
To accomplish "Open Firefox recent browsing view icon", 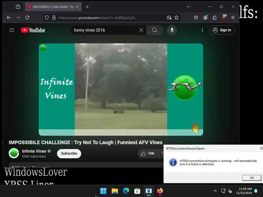I will point(18,7).
